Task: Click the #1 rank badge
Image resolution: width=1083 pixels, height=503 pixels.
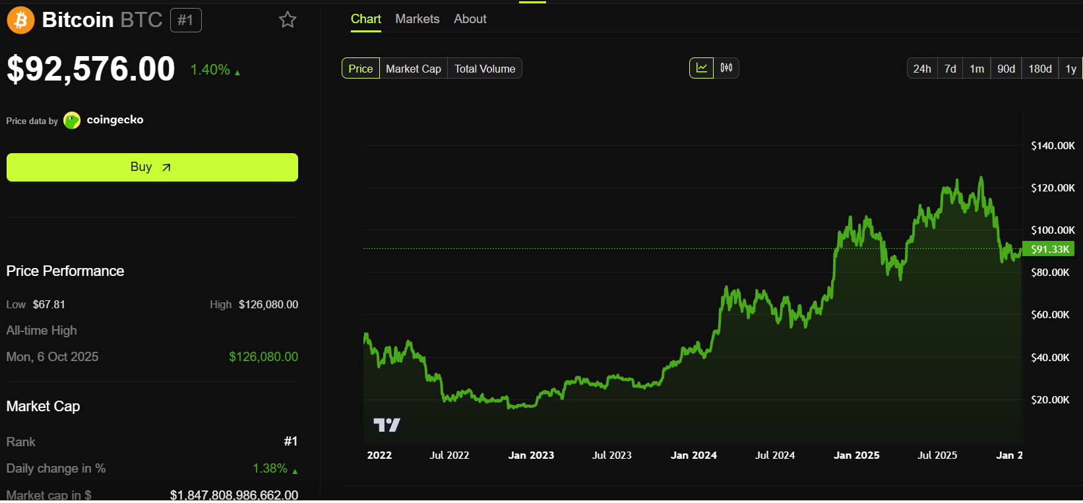Action: pyautogui.click(x=185, y=20)
